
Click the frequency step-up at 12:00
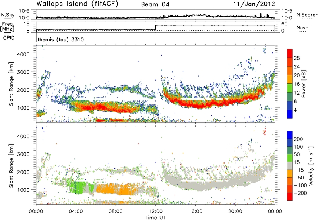(x=155, y=27)
